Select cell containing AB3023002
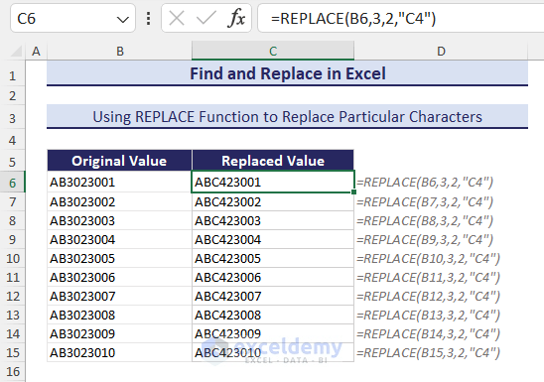The width and height of the screenshot is (544, 382). [x=119, y=201]
